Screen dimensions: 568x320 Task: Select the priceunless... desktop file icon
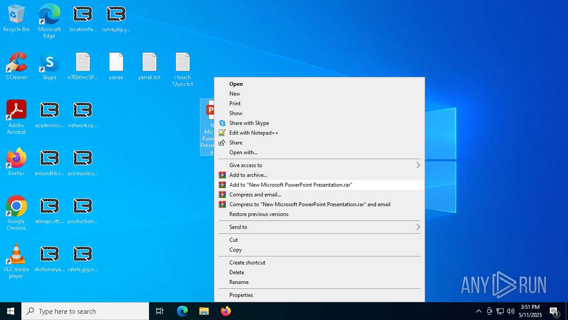pos(83,163)
